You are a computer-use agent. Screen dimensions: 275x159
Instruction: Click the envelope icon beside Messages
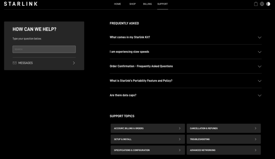(15, 63)
